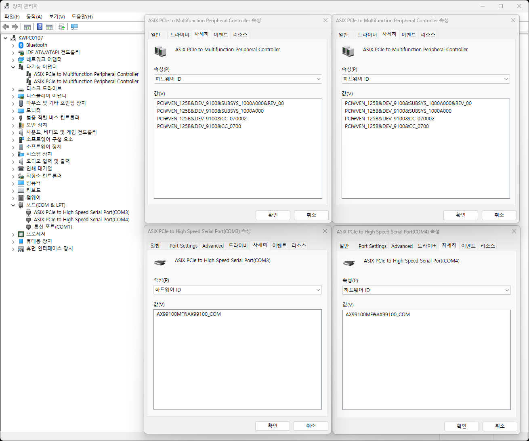Viewport: 529px width, 441px height.
Task: Click 확인 in top-left Multifunction Controller dialog
Action: (x=273, y=215)
